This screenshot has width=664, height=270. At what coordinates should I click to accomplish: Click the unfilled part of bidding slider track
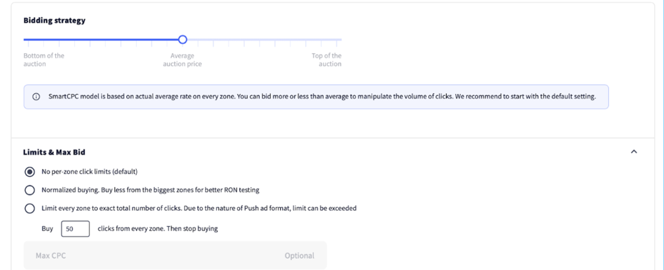pyautogui.click(x=266, y=40)
